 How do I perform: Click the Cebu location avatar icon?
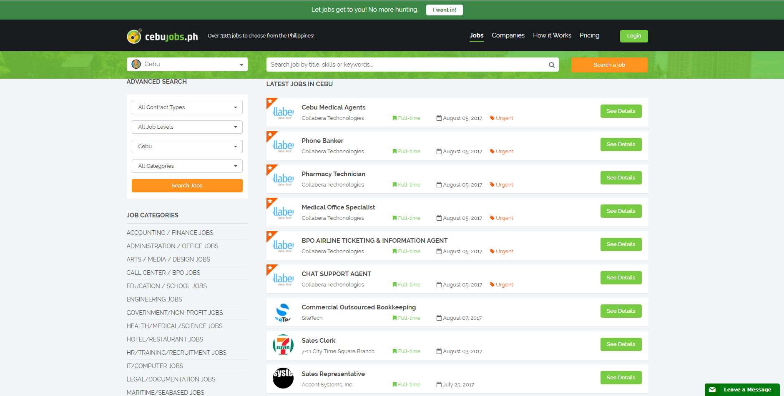(136, 64)
